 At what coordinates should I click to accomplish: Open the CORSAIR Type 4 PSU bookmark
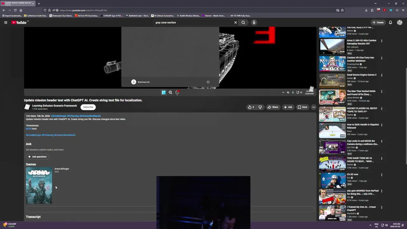coord(111,16)
